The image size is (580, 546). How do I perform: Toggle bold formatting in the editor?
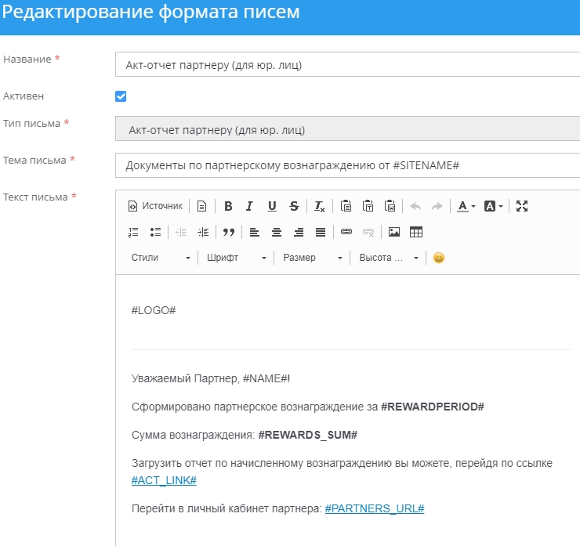[228, 206]
